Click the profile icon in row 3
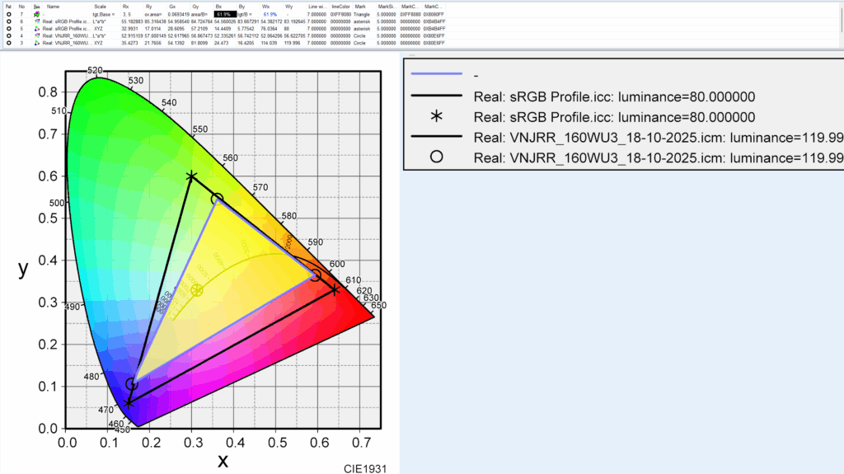 tap(36, 43)
